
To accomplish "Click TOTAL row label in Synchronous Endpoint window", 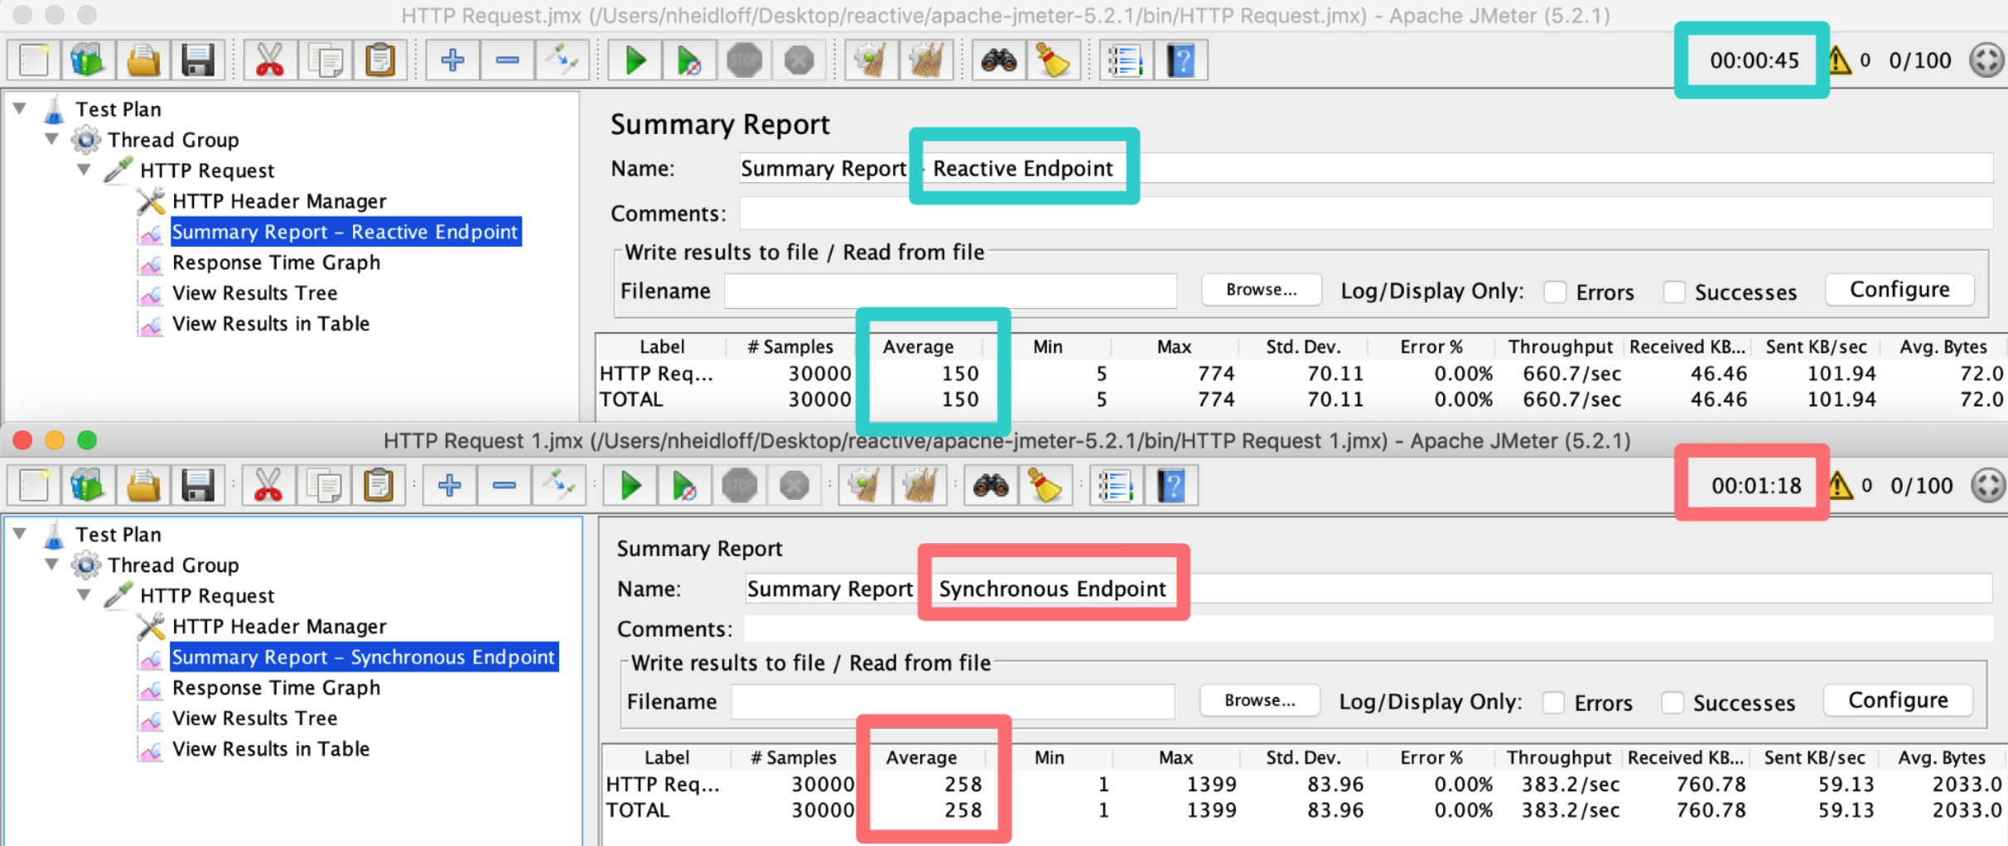I will tap(637, 810).
